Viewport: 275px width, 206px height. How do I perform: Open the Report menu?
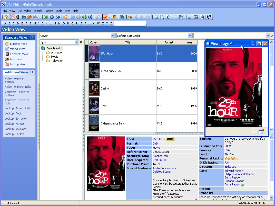48,11
